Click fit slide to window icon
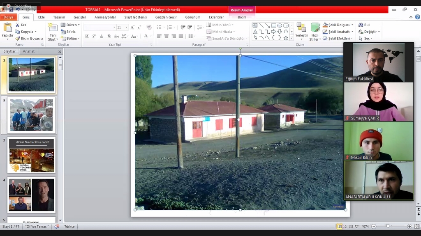Screen dimensions: 421x236 [417, 227]
